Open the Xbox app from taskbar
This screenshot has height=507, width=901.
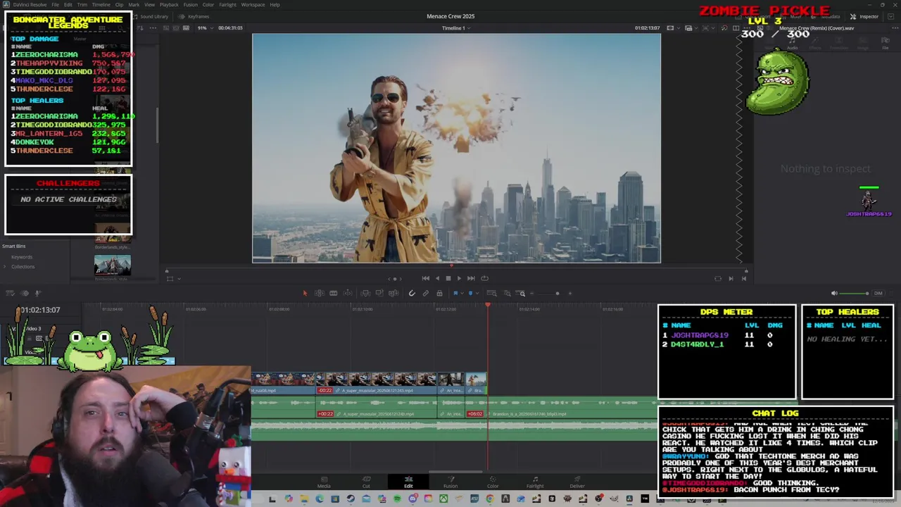click(x=443, y=499)
